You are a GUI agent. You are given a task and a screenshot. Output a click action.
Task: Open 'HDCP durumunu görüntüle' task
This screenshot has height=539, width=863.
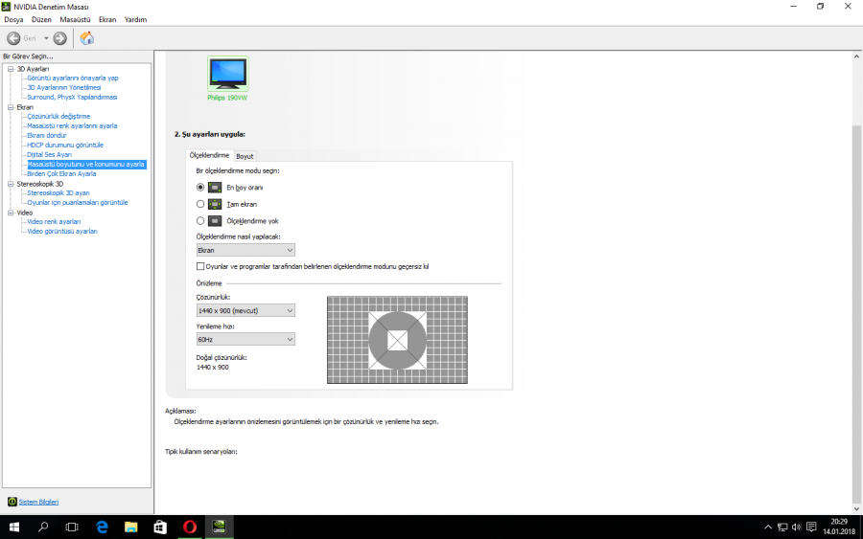tap(65, 146)
